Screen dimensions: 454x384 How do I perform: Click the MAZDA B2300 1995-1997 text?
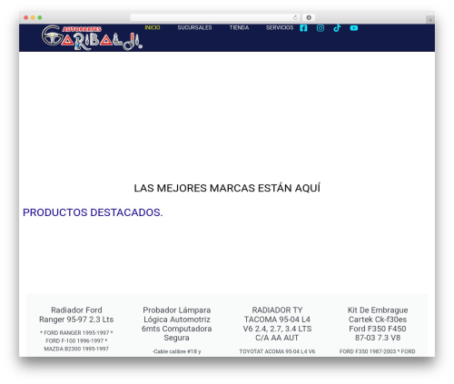click(76, 349)
